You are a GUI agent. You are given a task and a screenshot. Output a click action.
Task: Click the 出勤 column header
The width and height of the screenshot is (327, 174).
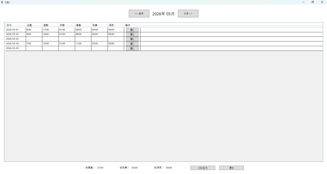34,25
